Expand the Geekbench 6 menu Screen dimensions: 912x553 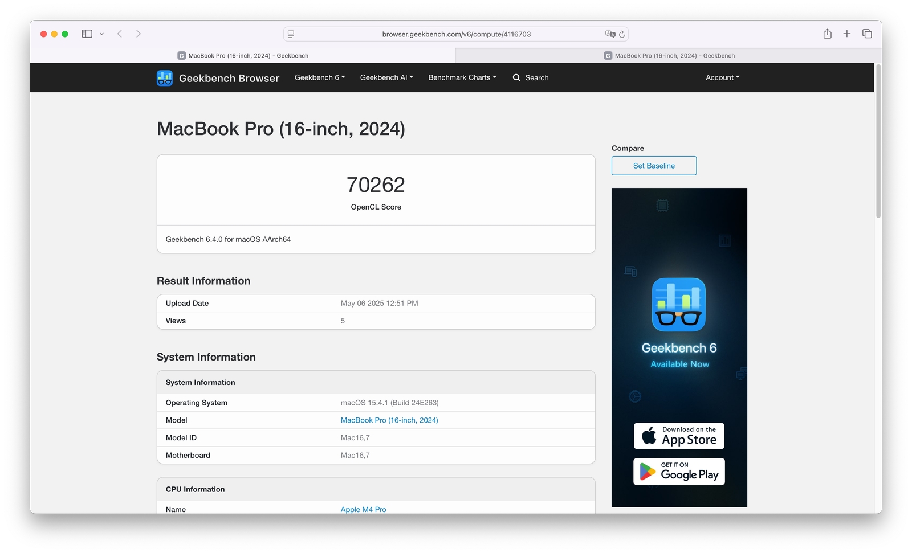click(320, 78)
